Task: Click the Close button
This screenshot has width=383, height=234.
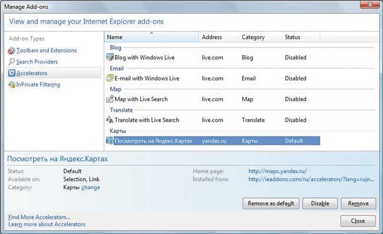Action: coord(358,221)
